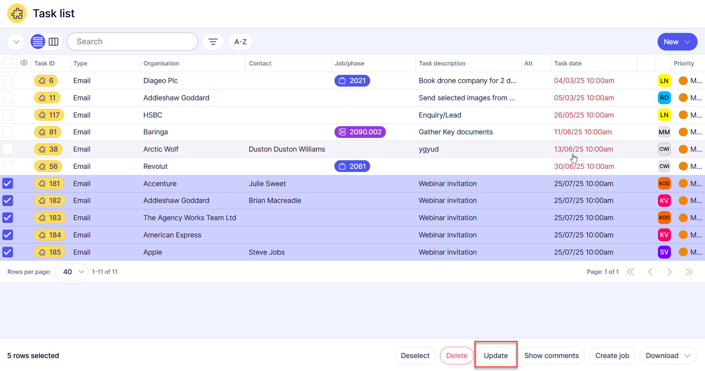
Task: Open job 2090.002 phase badge
Action: point(360,132)
